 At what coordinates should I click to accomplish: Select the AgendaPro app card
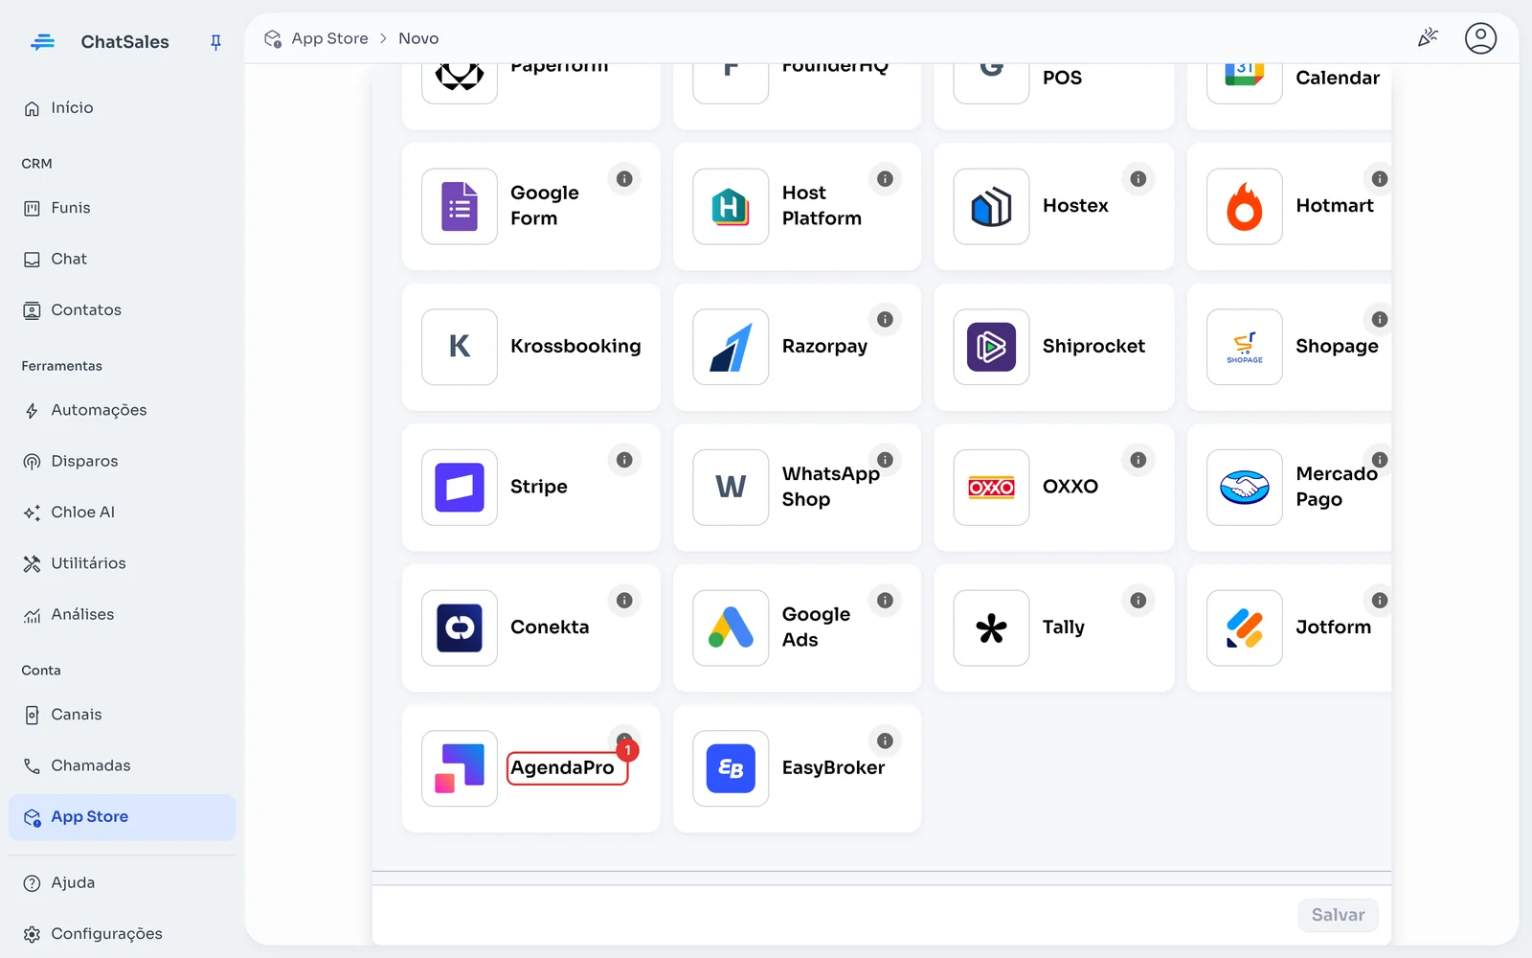tap(531, 769)
